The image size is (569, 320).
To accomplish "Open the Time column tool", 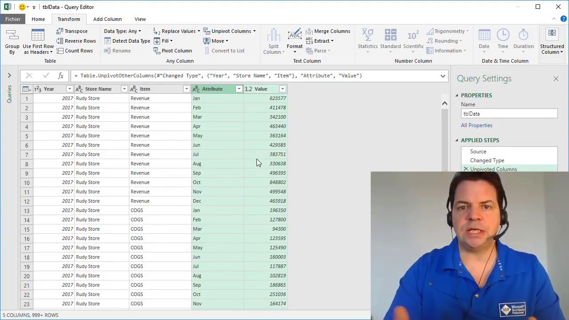I will point(503,41).
